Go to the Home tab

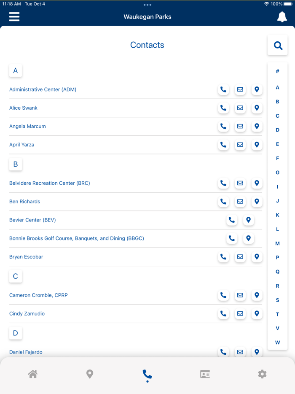(32, 374)
